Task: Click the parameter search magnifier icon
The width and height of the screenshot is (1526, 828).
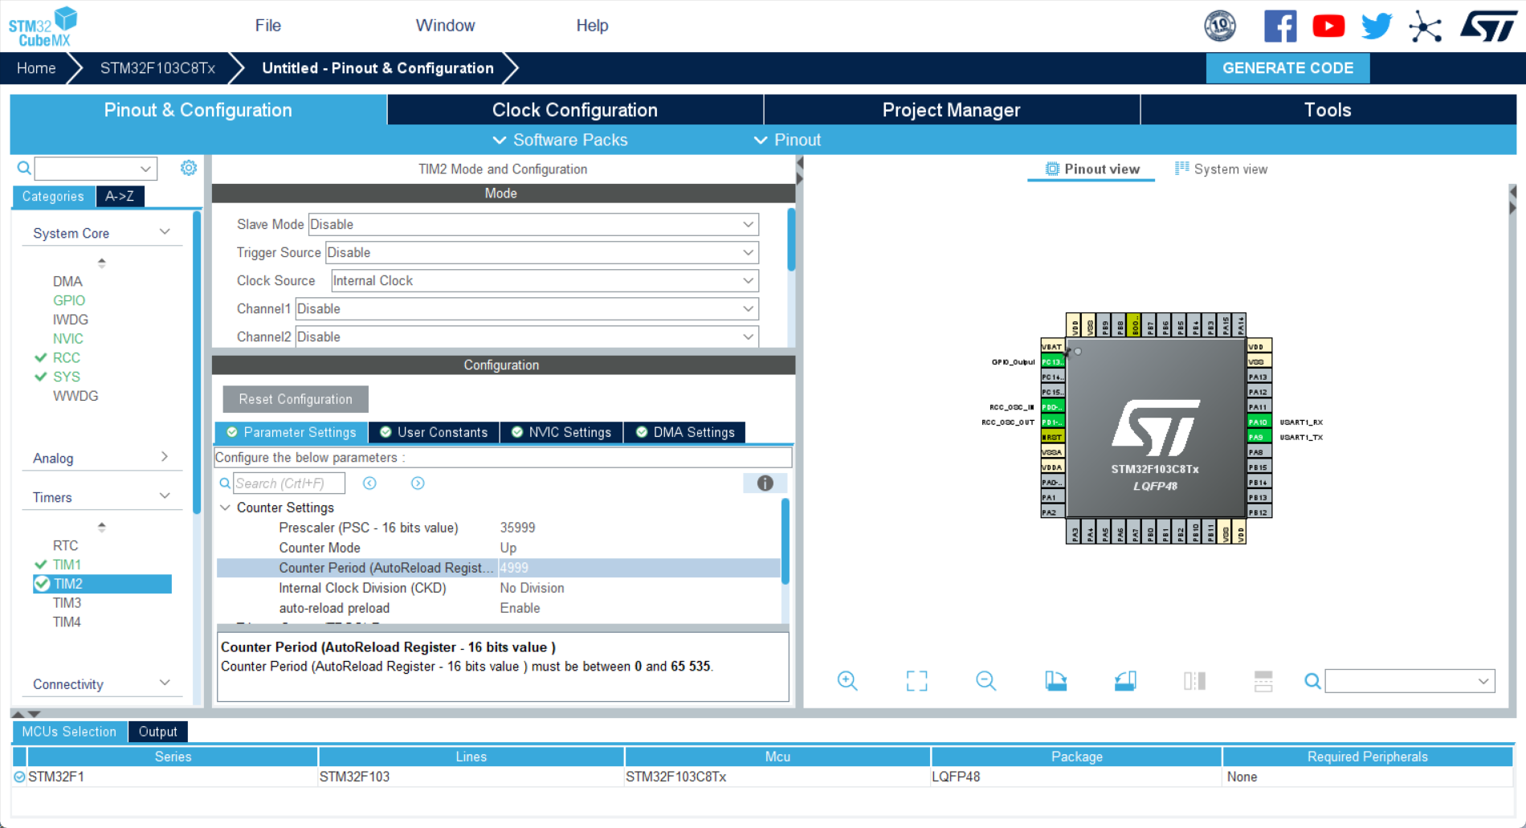Action: [x=225, y=483]
